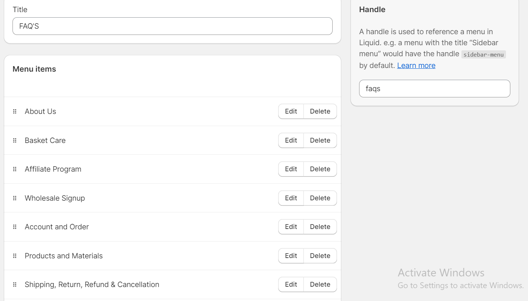Click drag handle beside Products and Materials
528x301 pixels.
click(x=15, y=256)
